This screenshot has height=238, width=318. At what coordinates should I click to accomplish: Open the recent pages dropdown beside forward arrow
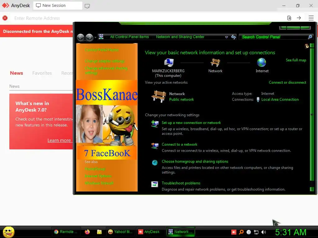pyautogui.click(x=95, y=37)
